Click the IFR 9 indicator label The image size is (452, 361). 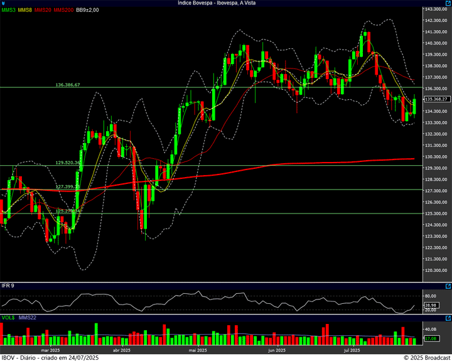click(x=8, y=286)
